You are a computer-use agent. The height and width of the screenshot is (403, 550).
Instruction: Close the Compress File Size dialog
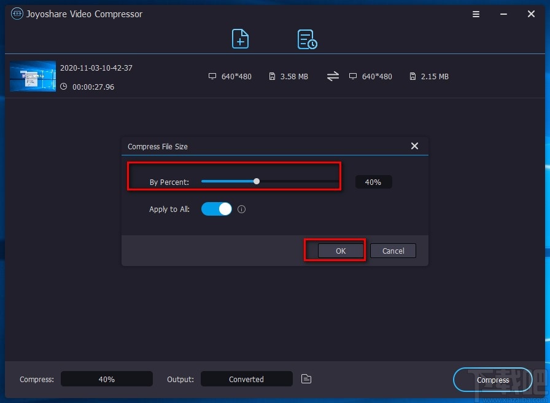point(414,146)
